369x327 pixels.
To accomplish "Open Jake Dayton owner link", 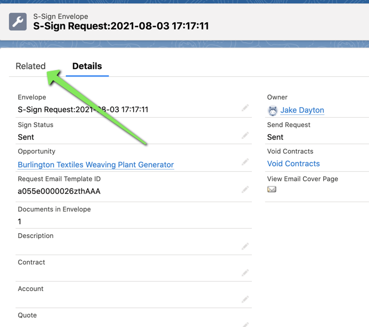I will [302, 110].
